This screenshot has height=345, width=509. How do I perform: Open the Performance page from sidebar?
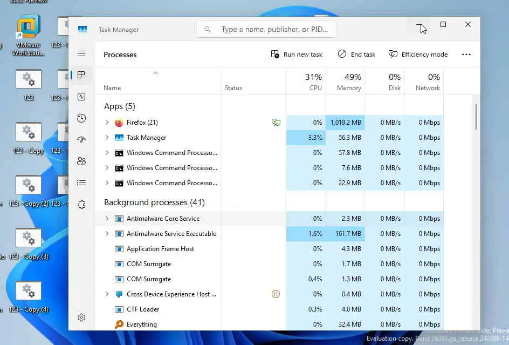pos(81,97)
